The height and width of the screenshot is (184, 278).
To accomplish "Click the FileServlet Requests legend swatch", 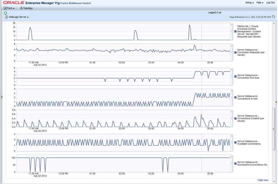I will (235, 31).
